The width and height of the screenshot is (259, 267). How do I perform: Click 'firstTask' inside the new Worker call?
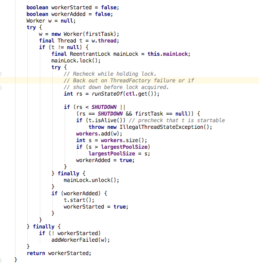(x=99, y=34)
